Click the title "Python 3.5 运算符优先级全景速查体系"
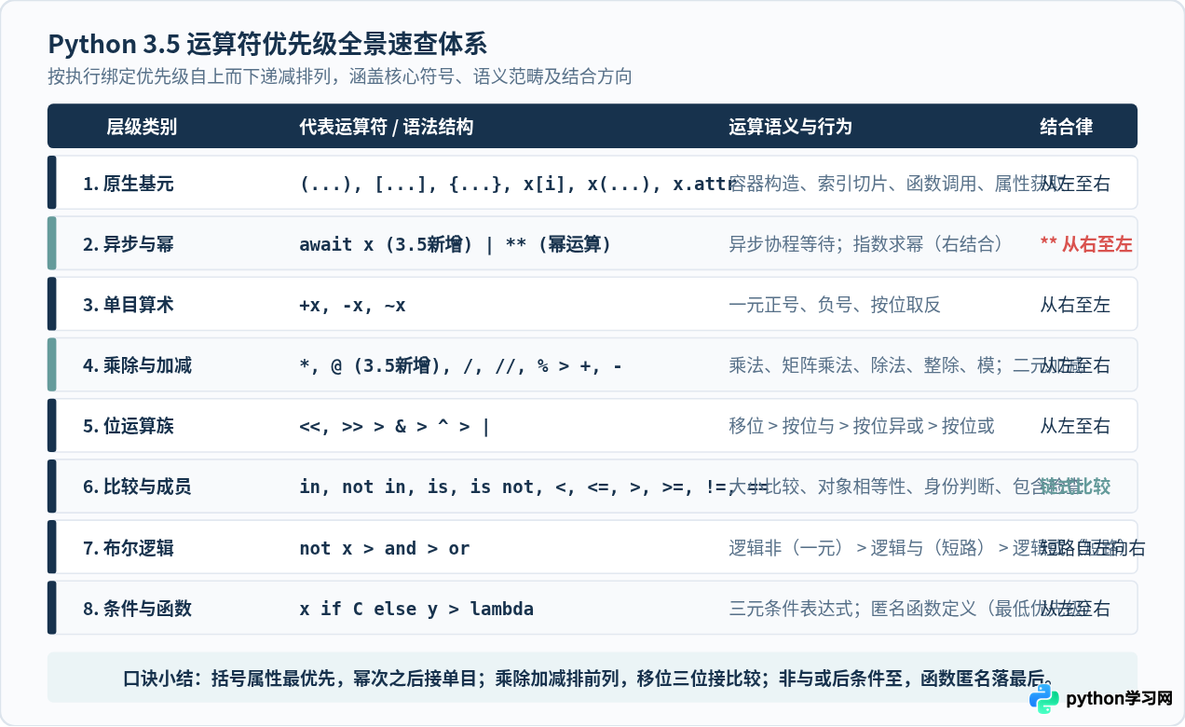 click(x=267, y=44)
